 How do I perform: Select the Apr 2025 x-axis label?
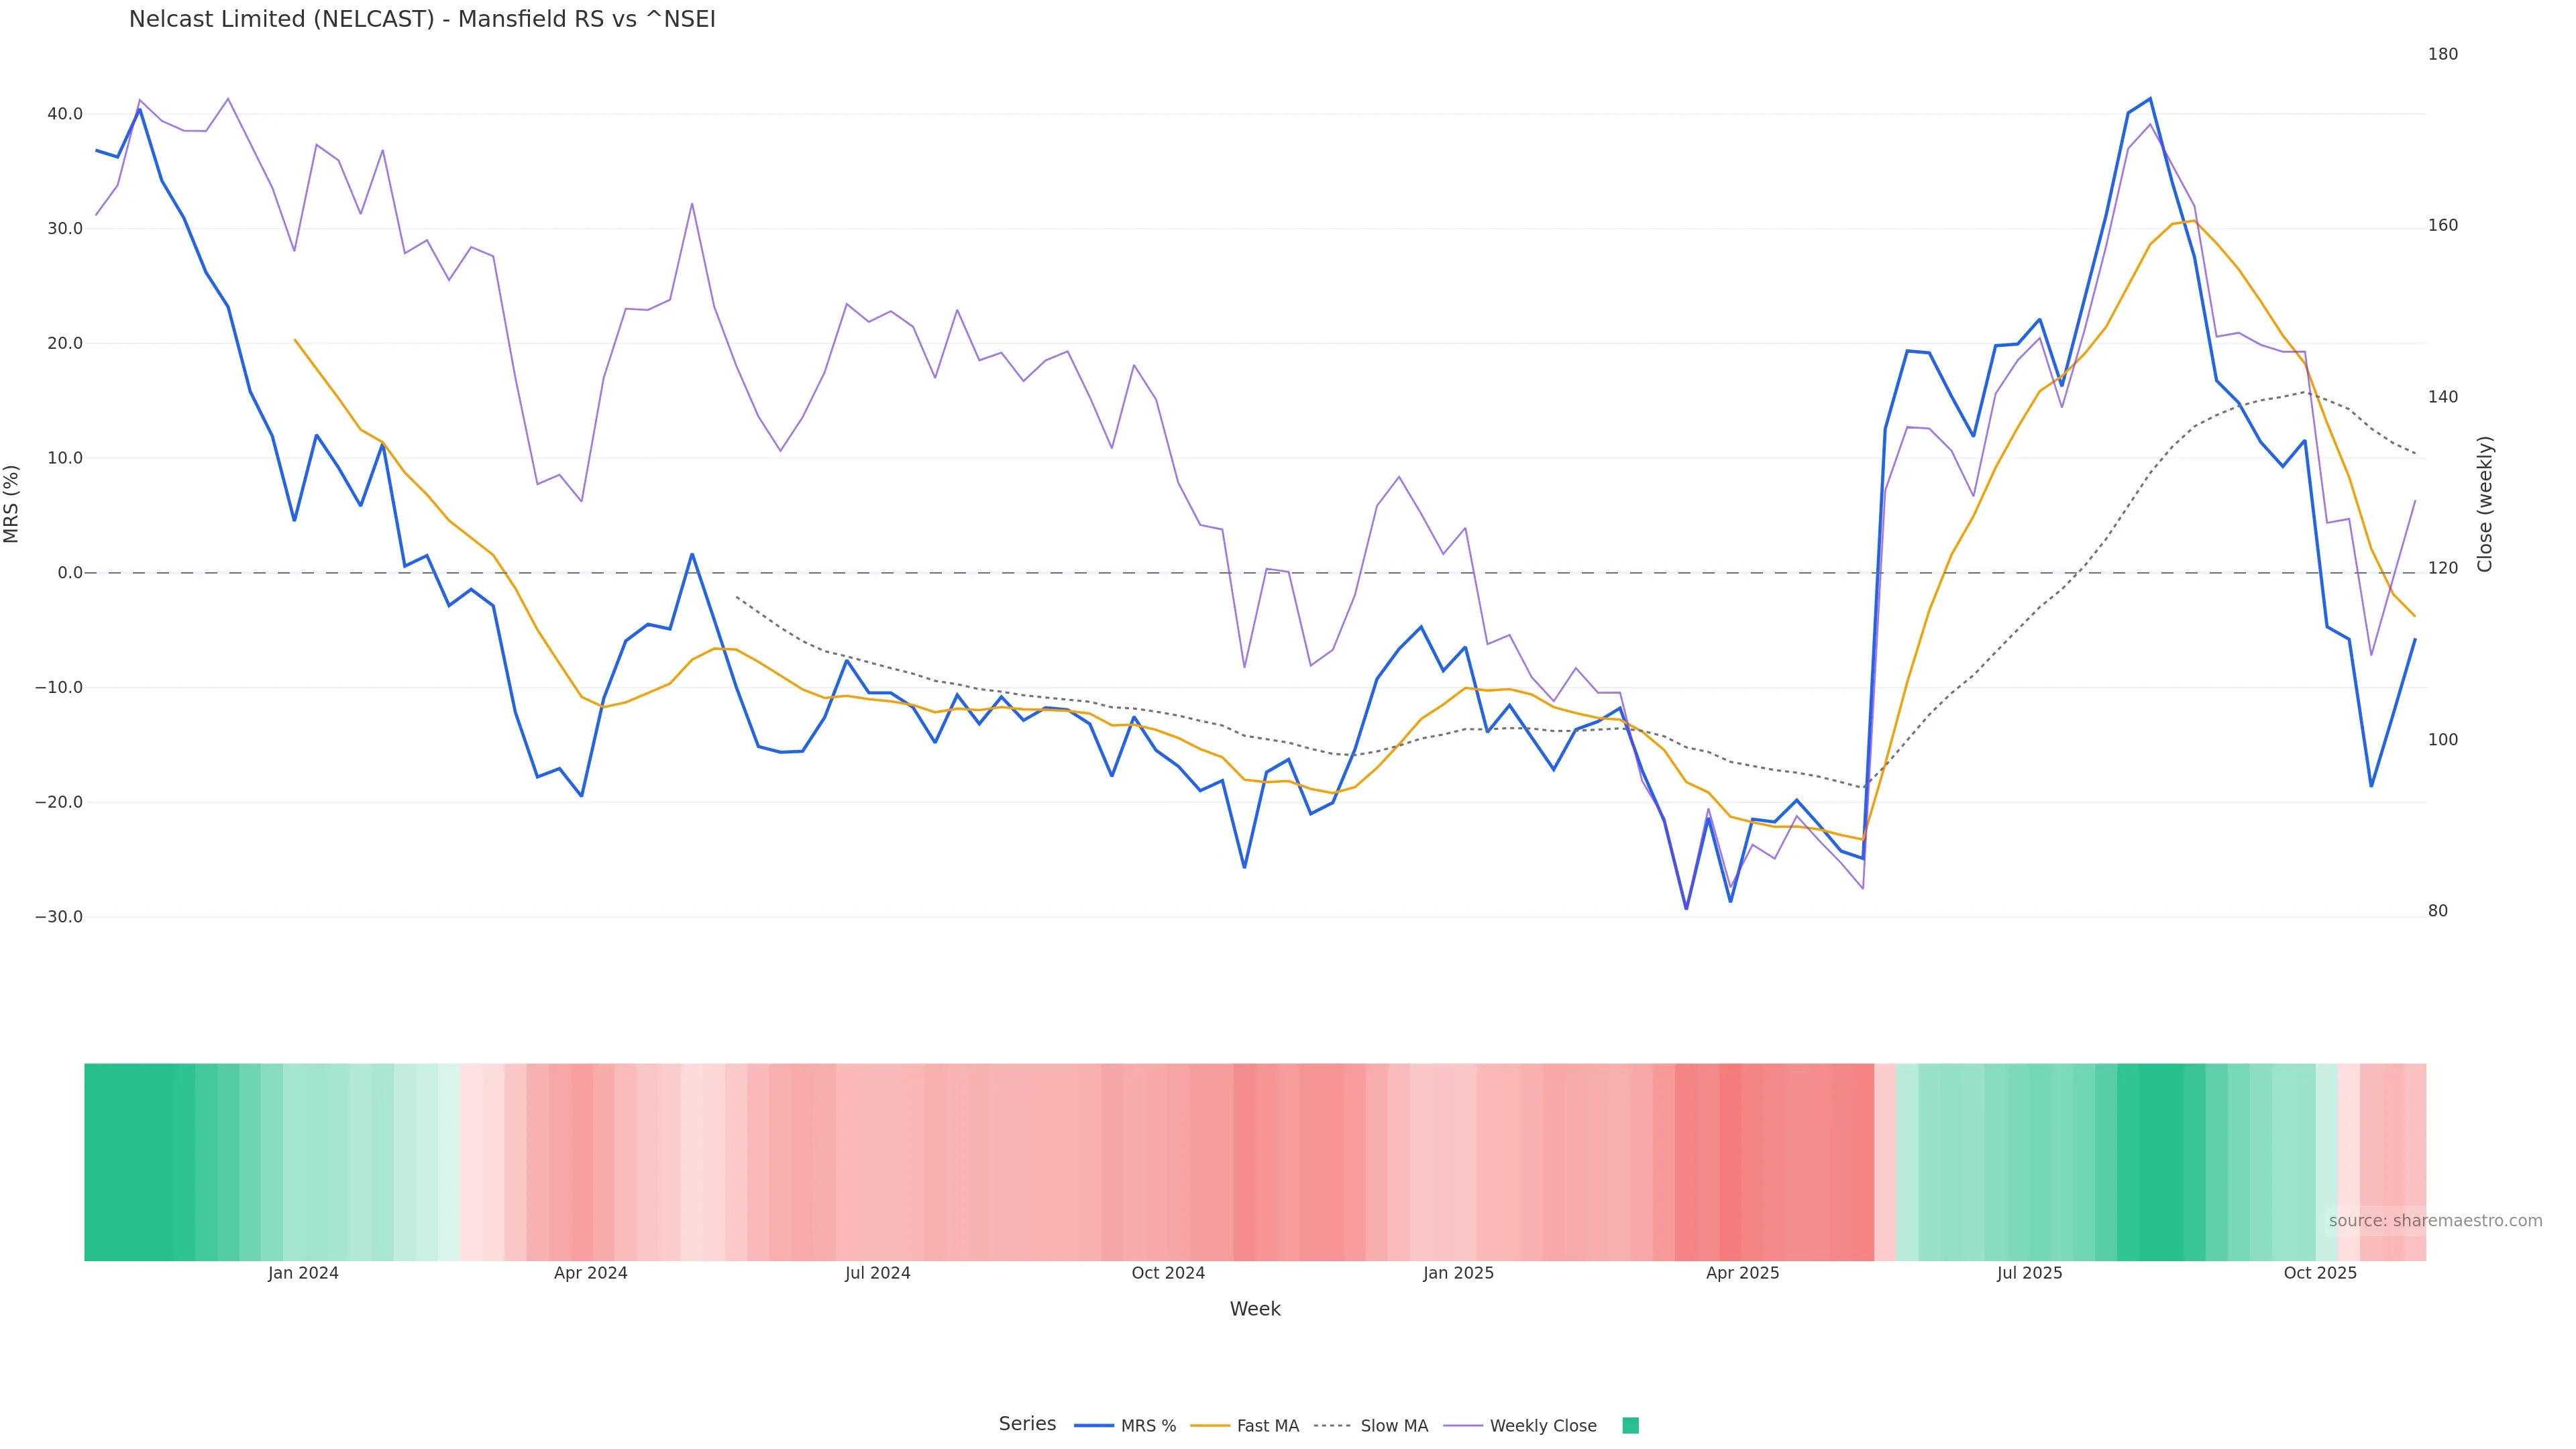[1742, 1274]
